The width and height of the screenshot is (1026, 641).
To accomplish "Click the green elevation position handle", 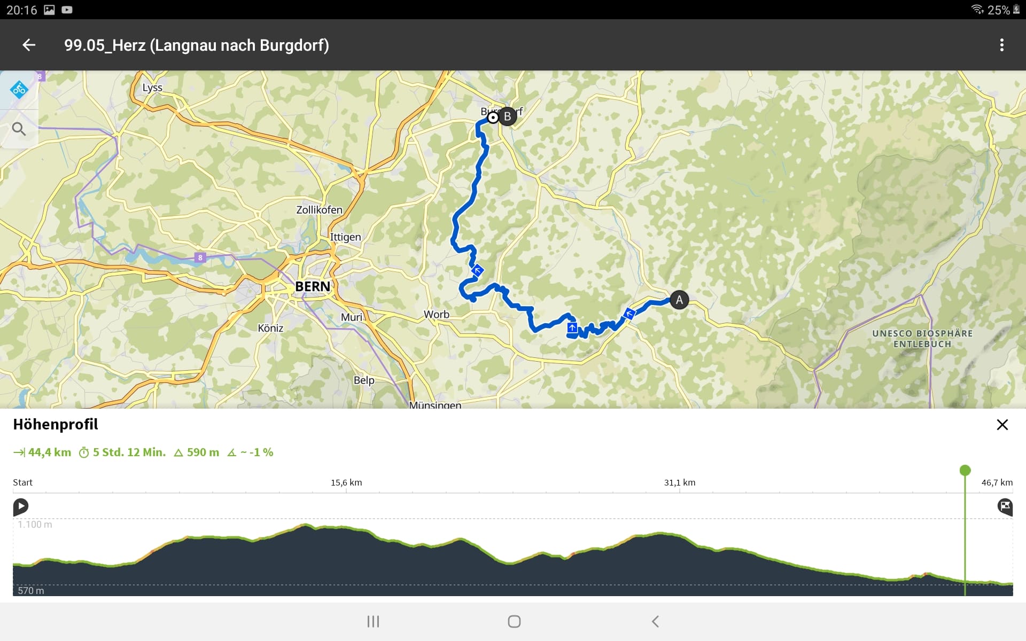I will [965, 471].
